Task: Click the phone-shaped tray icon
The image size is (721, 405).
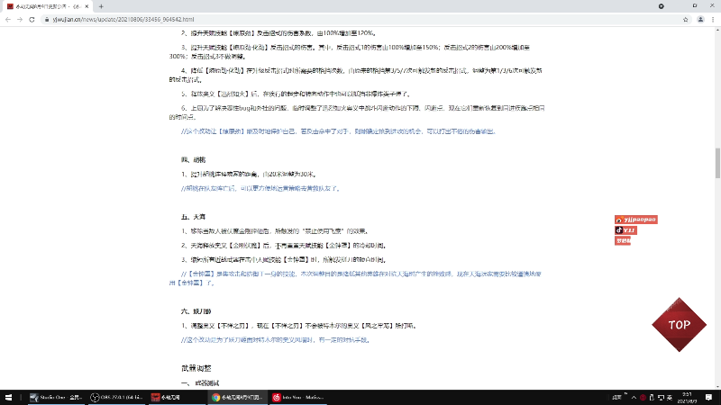Action: [x=652, y=397]
